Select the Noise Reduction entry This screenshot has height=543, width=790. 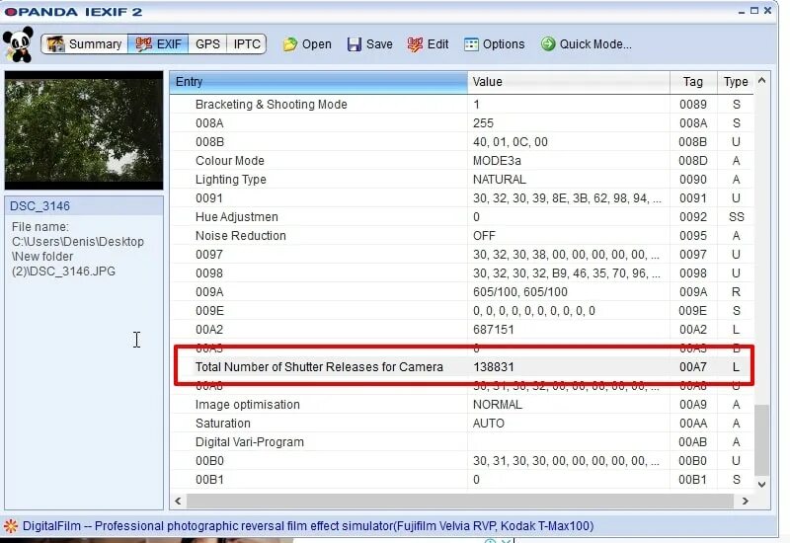[241, 236]
